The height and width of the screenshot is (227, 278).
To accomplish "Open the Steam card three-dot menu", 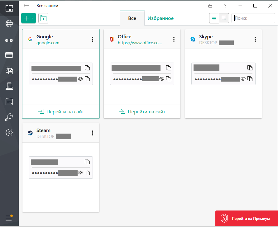I will 93,133.
